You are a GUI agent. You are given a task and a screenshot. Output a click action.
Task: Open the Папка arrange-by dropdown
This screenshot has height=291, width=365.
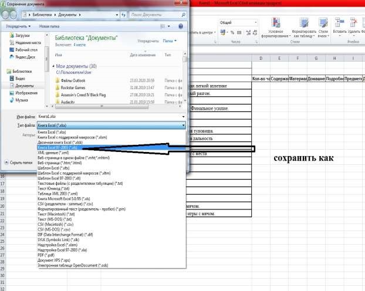tap(170, 40)
